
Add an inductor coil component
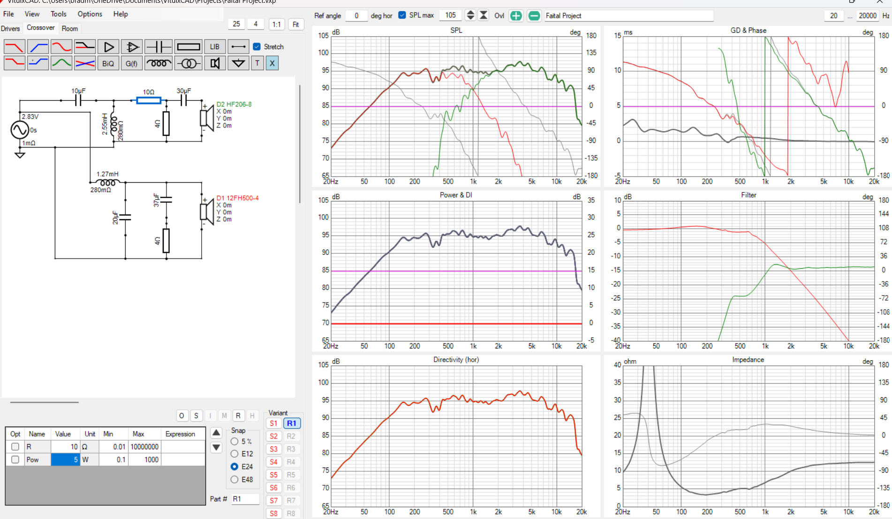click(159, 63)
